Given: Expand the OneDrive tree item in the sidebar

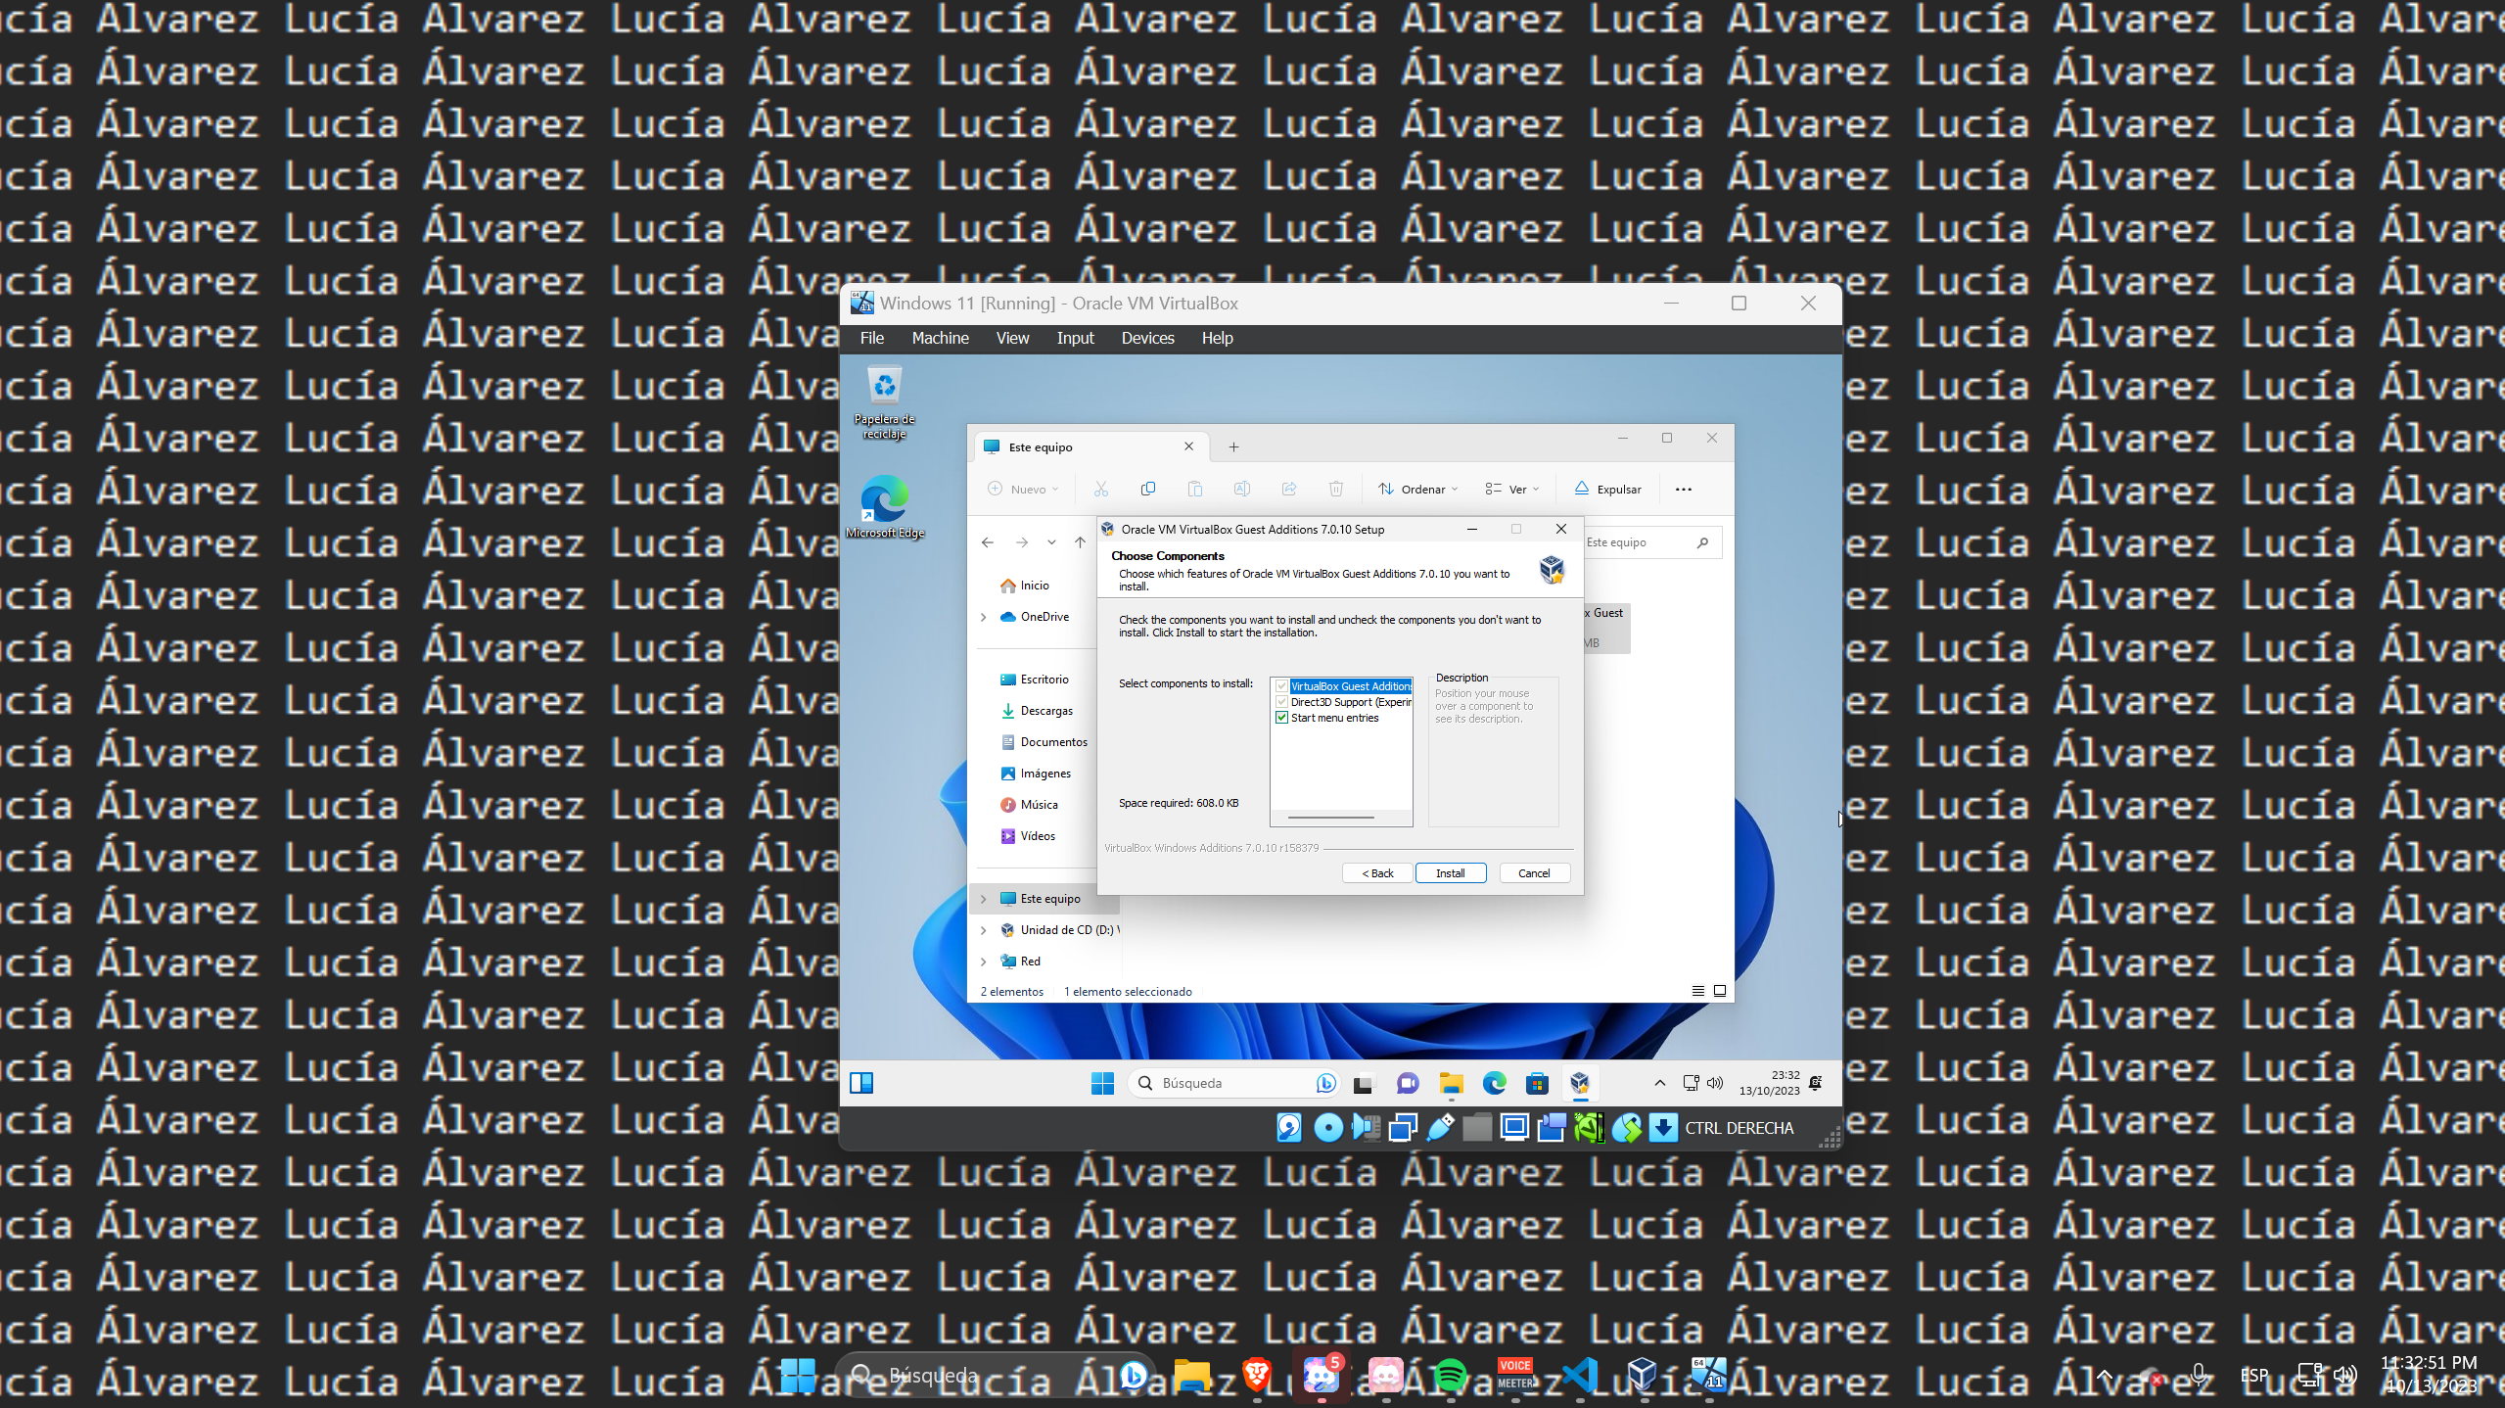Looking at the screenshot, I should 984,617.
